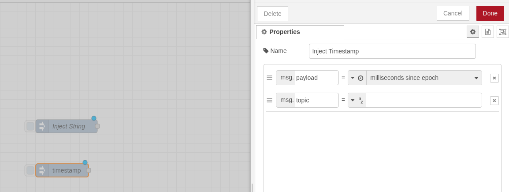Delete the node with Delete button

coord(272,14)
